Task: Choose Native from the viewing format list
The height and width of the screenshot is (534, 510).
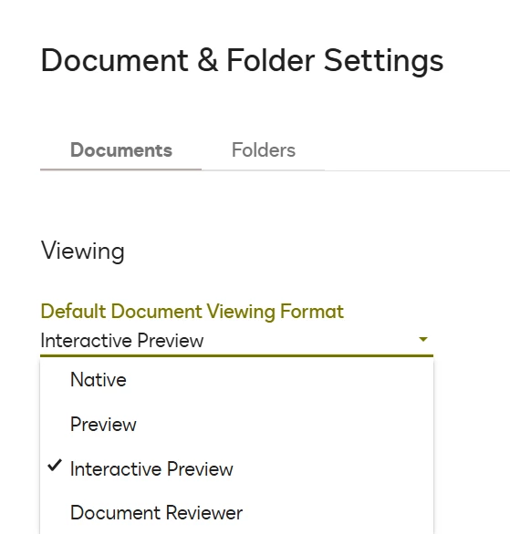Action: pos(236,379)
